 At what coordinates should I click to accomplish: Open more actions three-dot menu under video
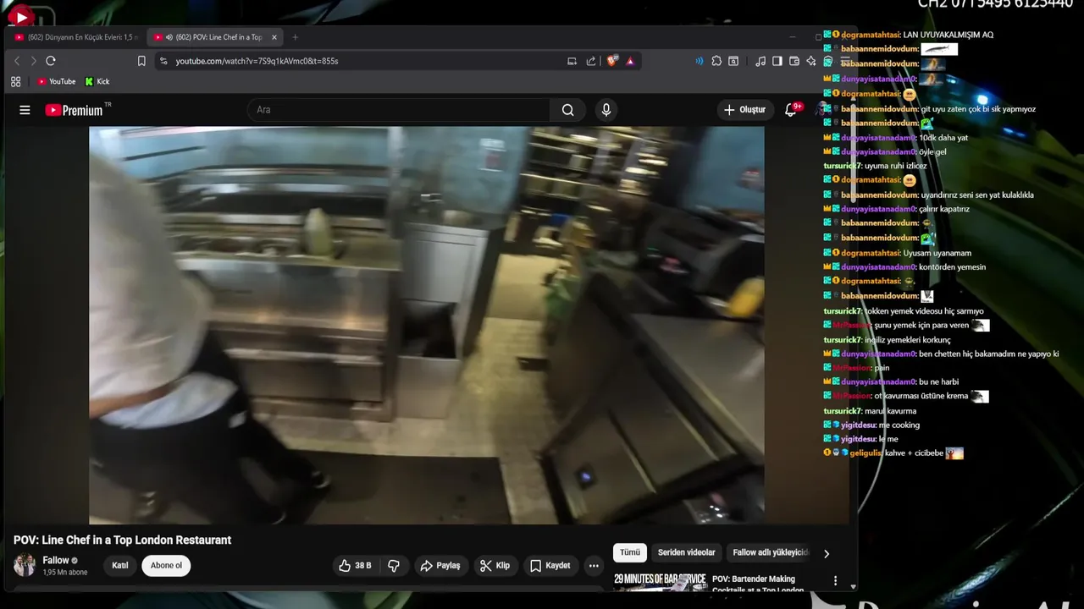[x=594, y=565]
